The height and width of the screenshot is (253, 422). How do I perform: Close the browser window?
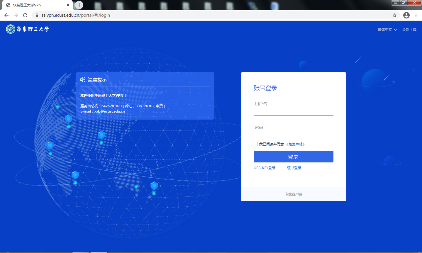(414, 3)
